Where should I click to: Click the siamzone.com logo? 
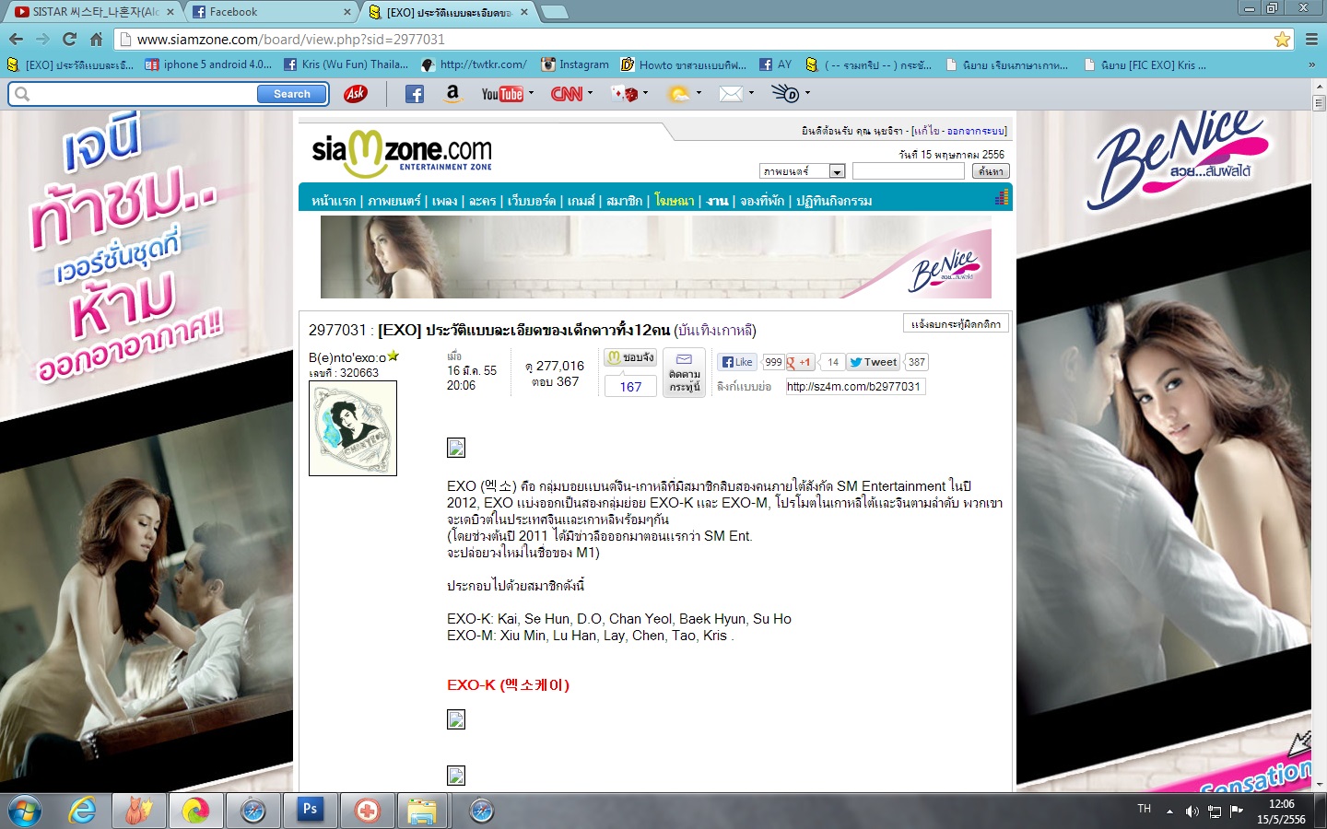[402, 153]
